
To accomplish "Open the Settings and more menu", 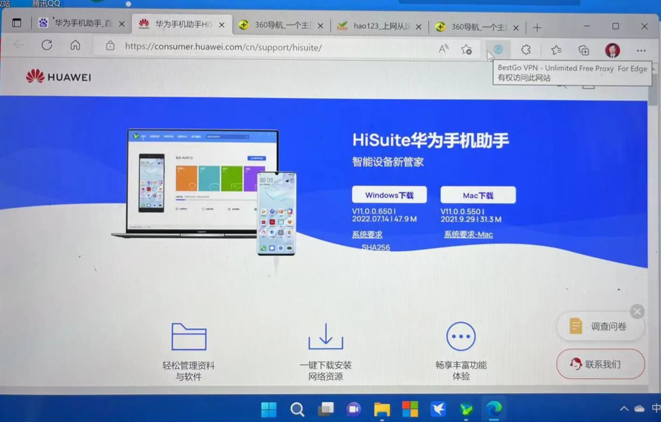I will [641, 50].
